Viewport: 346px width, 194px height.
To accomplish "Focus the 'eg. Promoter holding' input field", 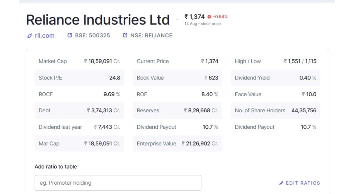I will click(118, 183).
